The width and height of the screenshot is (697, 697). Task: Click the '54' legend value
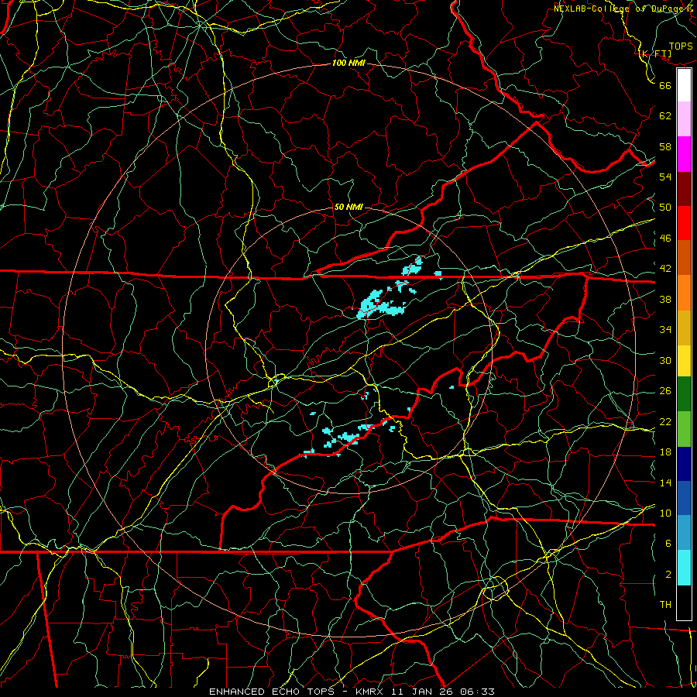tap(665, 177)
